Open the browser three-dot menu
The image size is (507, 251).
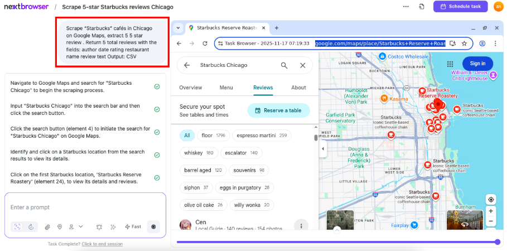(x=495, y=44)
